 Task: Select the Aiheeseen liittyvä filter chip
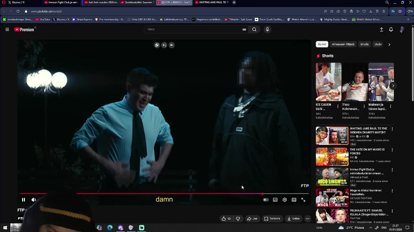point(343,44)
